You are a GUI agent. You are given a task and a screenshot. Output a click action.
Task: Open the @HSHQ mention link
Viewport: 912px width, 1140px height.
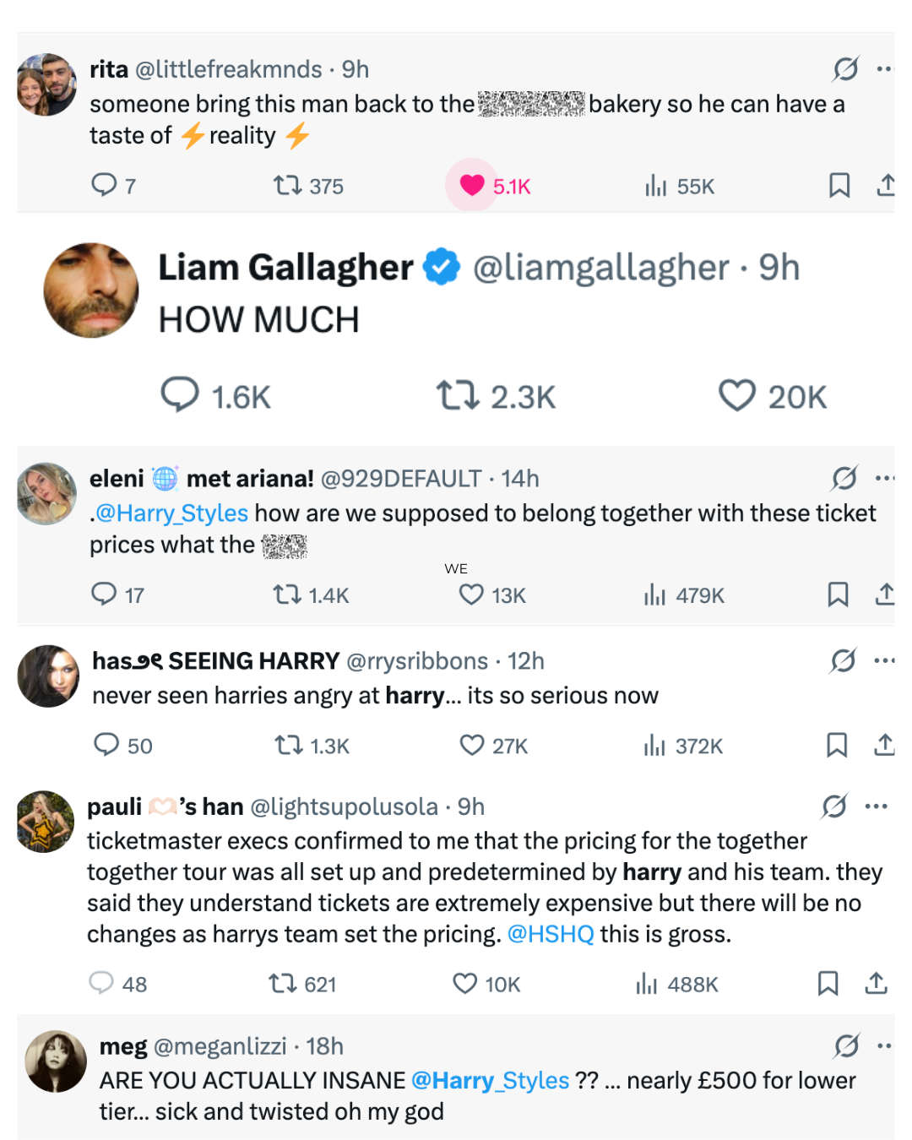click(551, 934)
